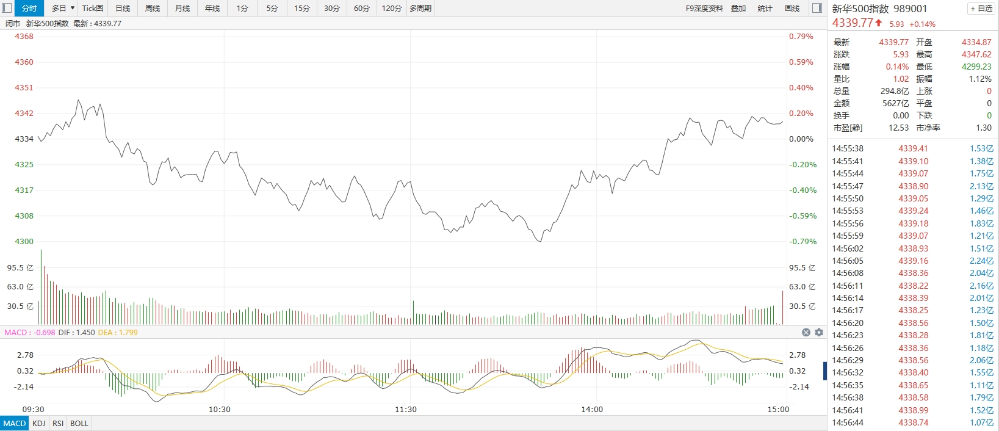Switch to the 日线 daily chart tab
Screen dimensions: 999x431
coord(123,8)
